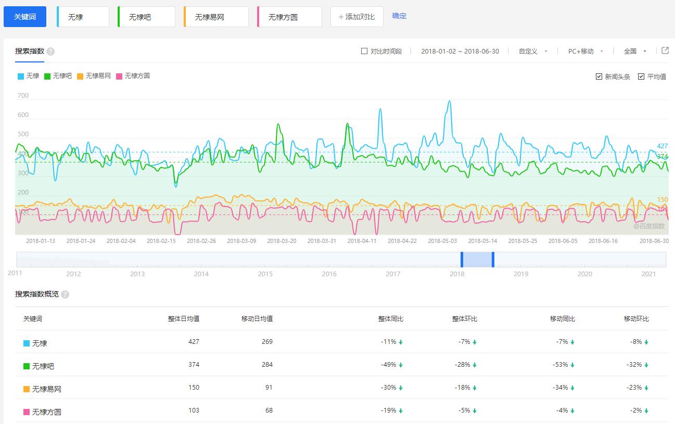Open the 自定义 time range dropdown
This screenshot has height=424, width=675.
(533, 51)
